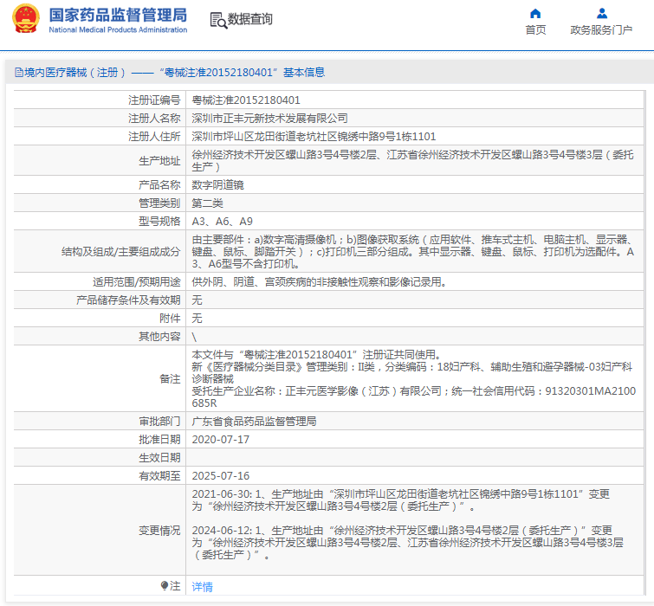Image resolution: width=654 pixels, height=606 pixels.
Task: Click the document icon before 境内医疗器械
Action: [19, 73]
